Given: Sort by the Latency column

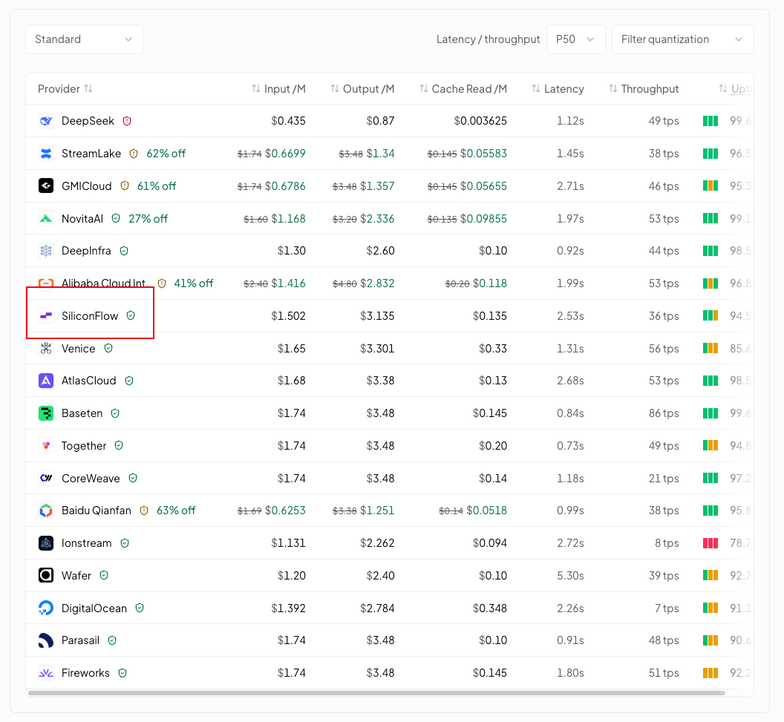Looking at the screenshot, I should [558, 89].
